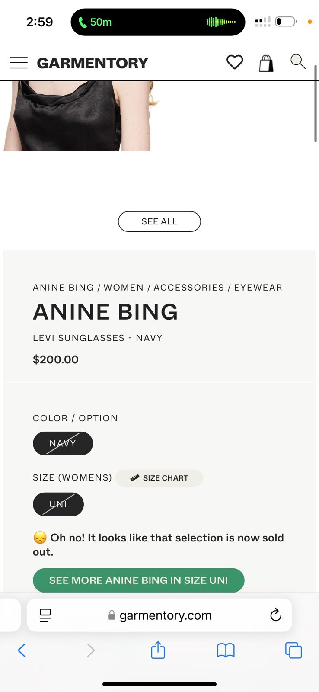Open the wishlist heart icon
Screen dimensions: 319x692
click(x=235, y=62)
